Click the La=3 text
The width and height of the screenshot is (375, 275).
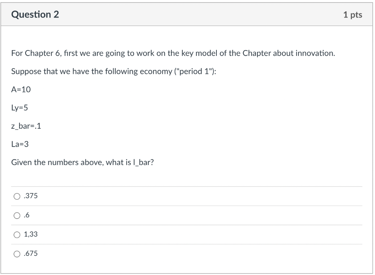tap(19, 144)
